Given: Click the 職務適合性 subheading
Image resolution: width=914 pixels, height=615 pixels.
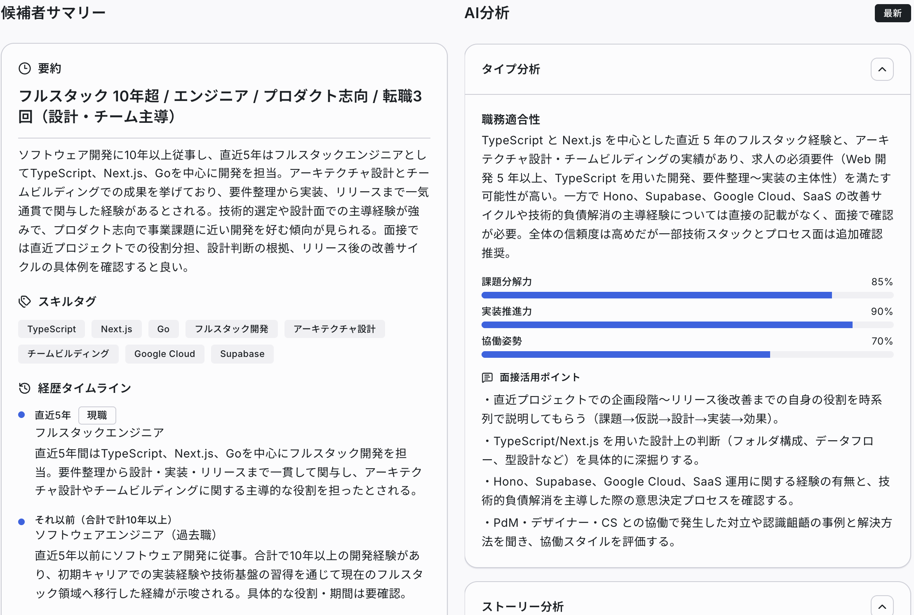Looking at the screenshot, I should (x=511, y=120).
